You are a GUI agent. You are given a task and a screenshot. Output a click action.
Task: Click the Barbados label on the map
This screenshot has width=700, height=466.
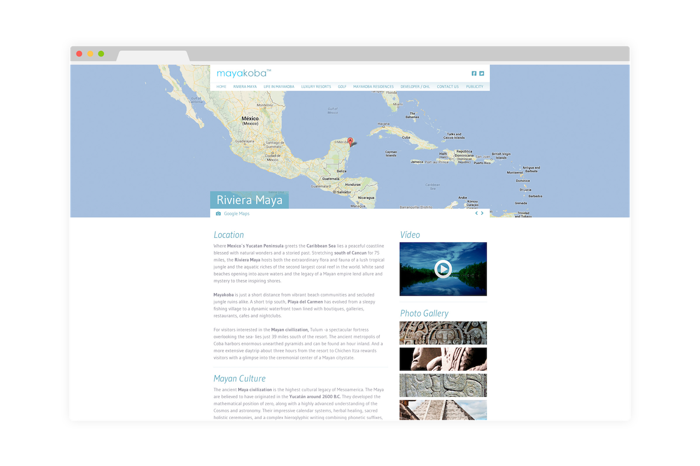535,196
